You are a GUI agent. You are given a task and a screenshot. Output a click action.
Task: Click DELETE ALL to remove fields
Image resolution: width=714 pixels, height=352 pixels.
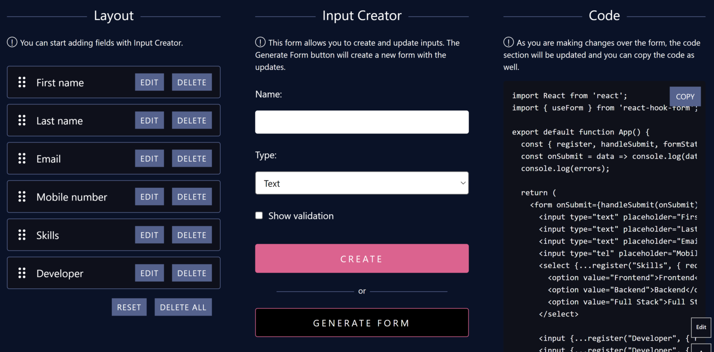[183, 307]
